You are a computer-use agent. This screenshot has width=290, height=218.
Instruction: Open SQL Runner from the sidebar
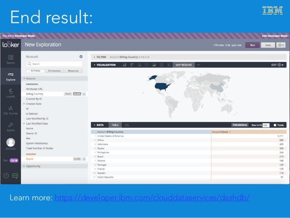pyautogui.click(x=10, y=110)
